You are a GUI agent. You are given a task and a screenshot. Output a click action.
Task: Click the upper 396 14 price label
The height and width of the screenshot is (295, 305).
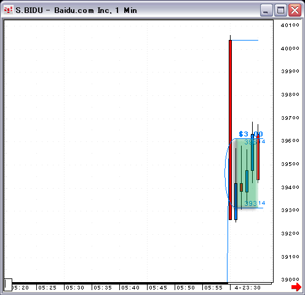pos(255,141)
